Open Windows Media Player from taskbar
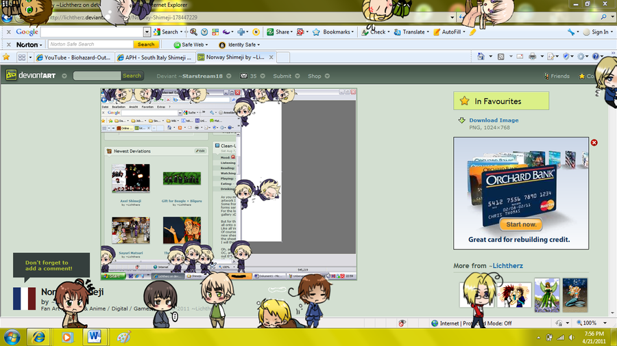Image resolution: width=617 pixels, height=346 pixels. (x=67, y=337)
